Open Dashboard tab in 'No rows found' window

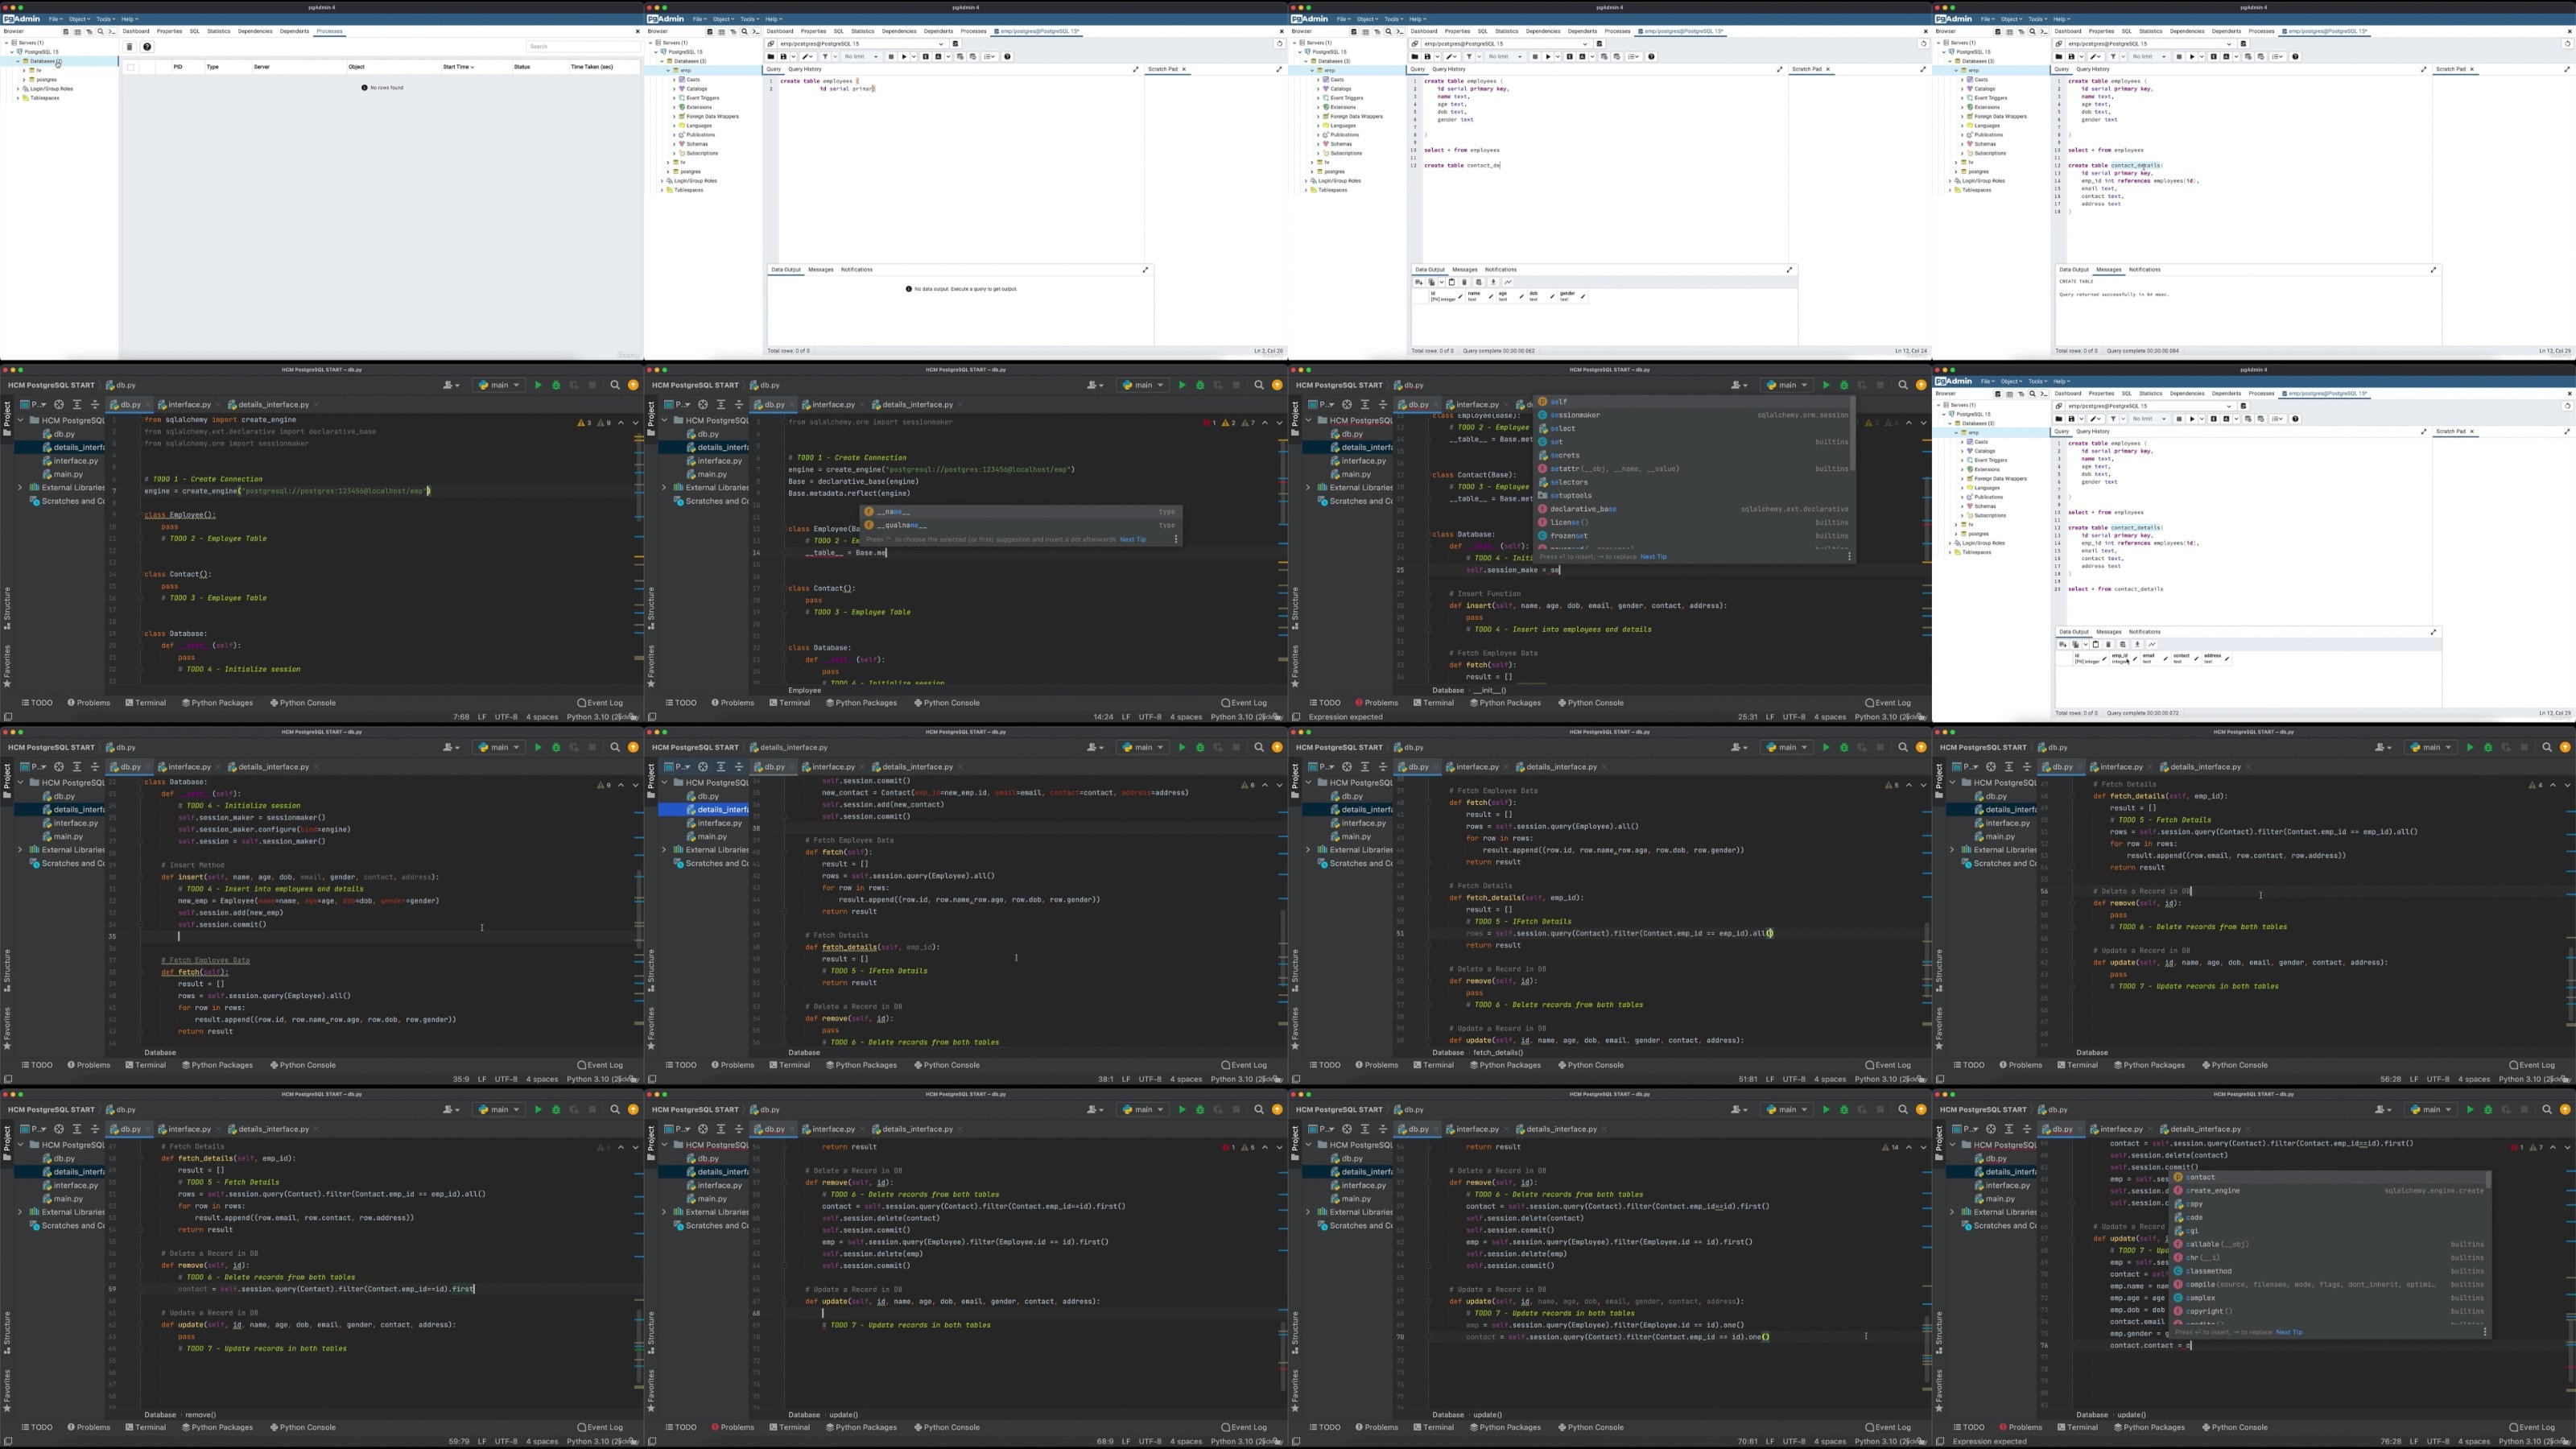(136, 31)
